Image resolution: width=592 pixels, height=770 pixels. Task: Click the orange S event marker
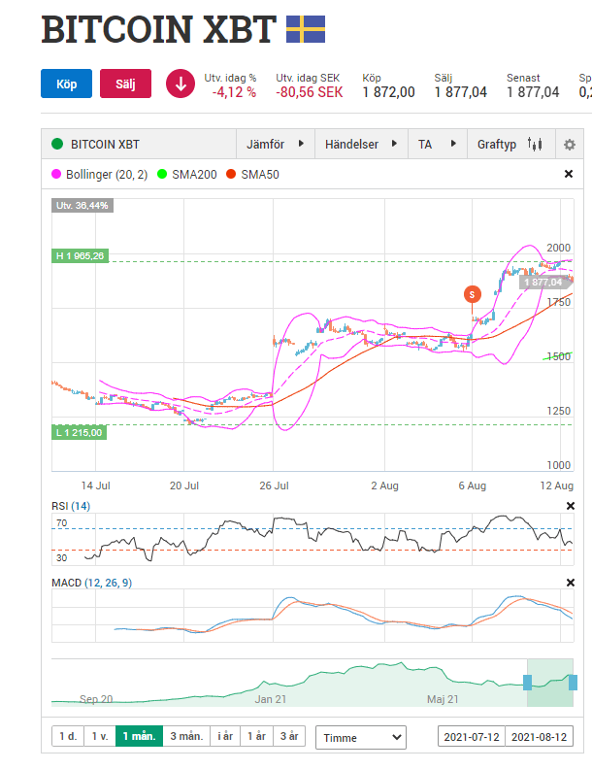(472, 293)
